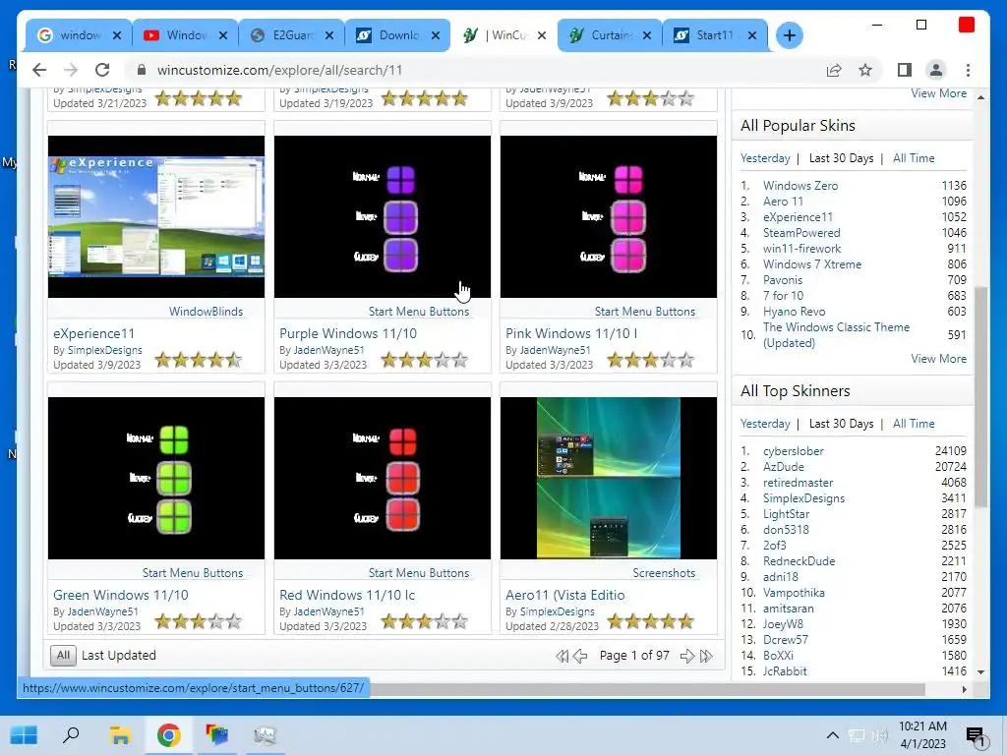Open the Purple Windows 11/10 thumbnail

point(383,216)
